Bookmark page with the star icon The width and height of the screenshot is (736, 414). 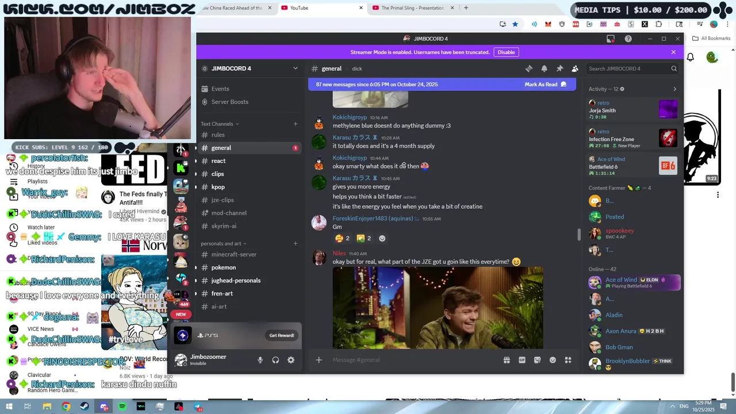pyautogui.click(x=515, y=24)
